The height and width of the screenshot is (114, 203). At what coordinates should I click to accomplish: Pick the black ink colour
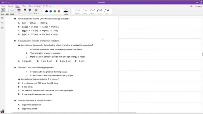(47, 11)
